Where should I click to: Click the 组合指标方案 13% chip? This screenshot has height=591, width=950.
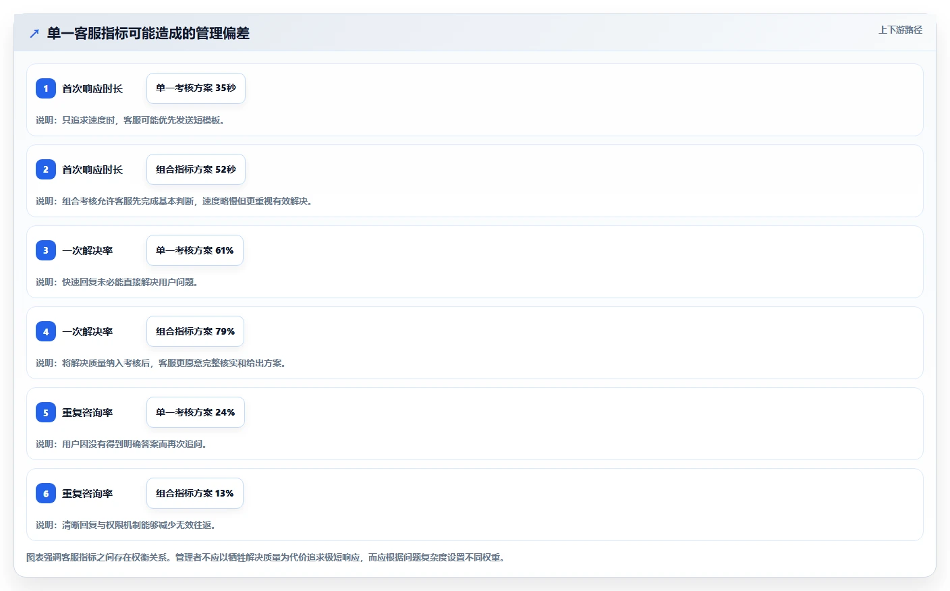(x=195, y=493)
